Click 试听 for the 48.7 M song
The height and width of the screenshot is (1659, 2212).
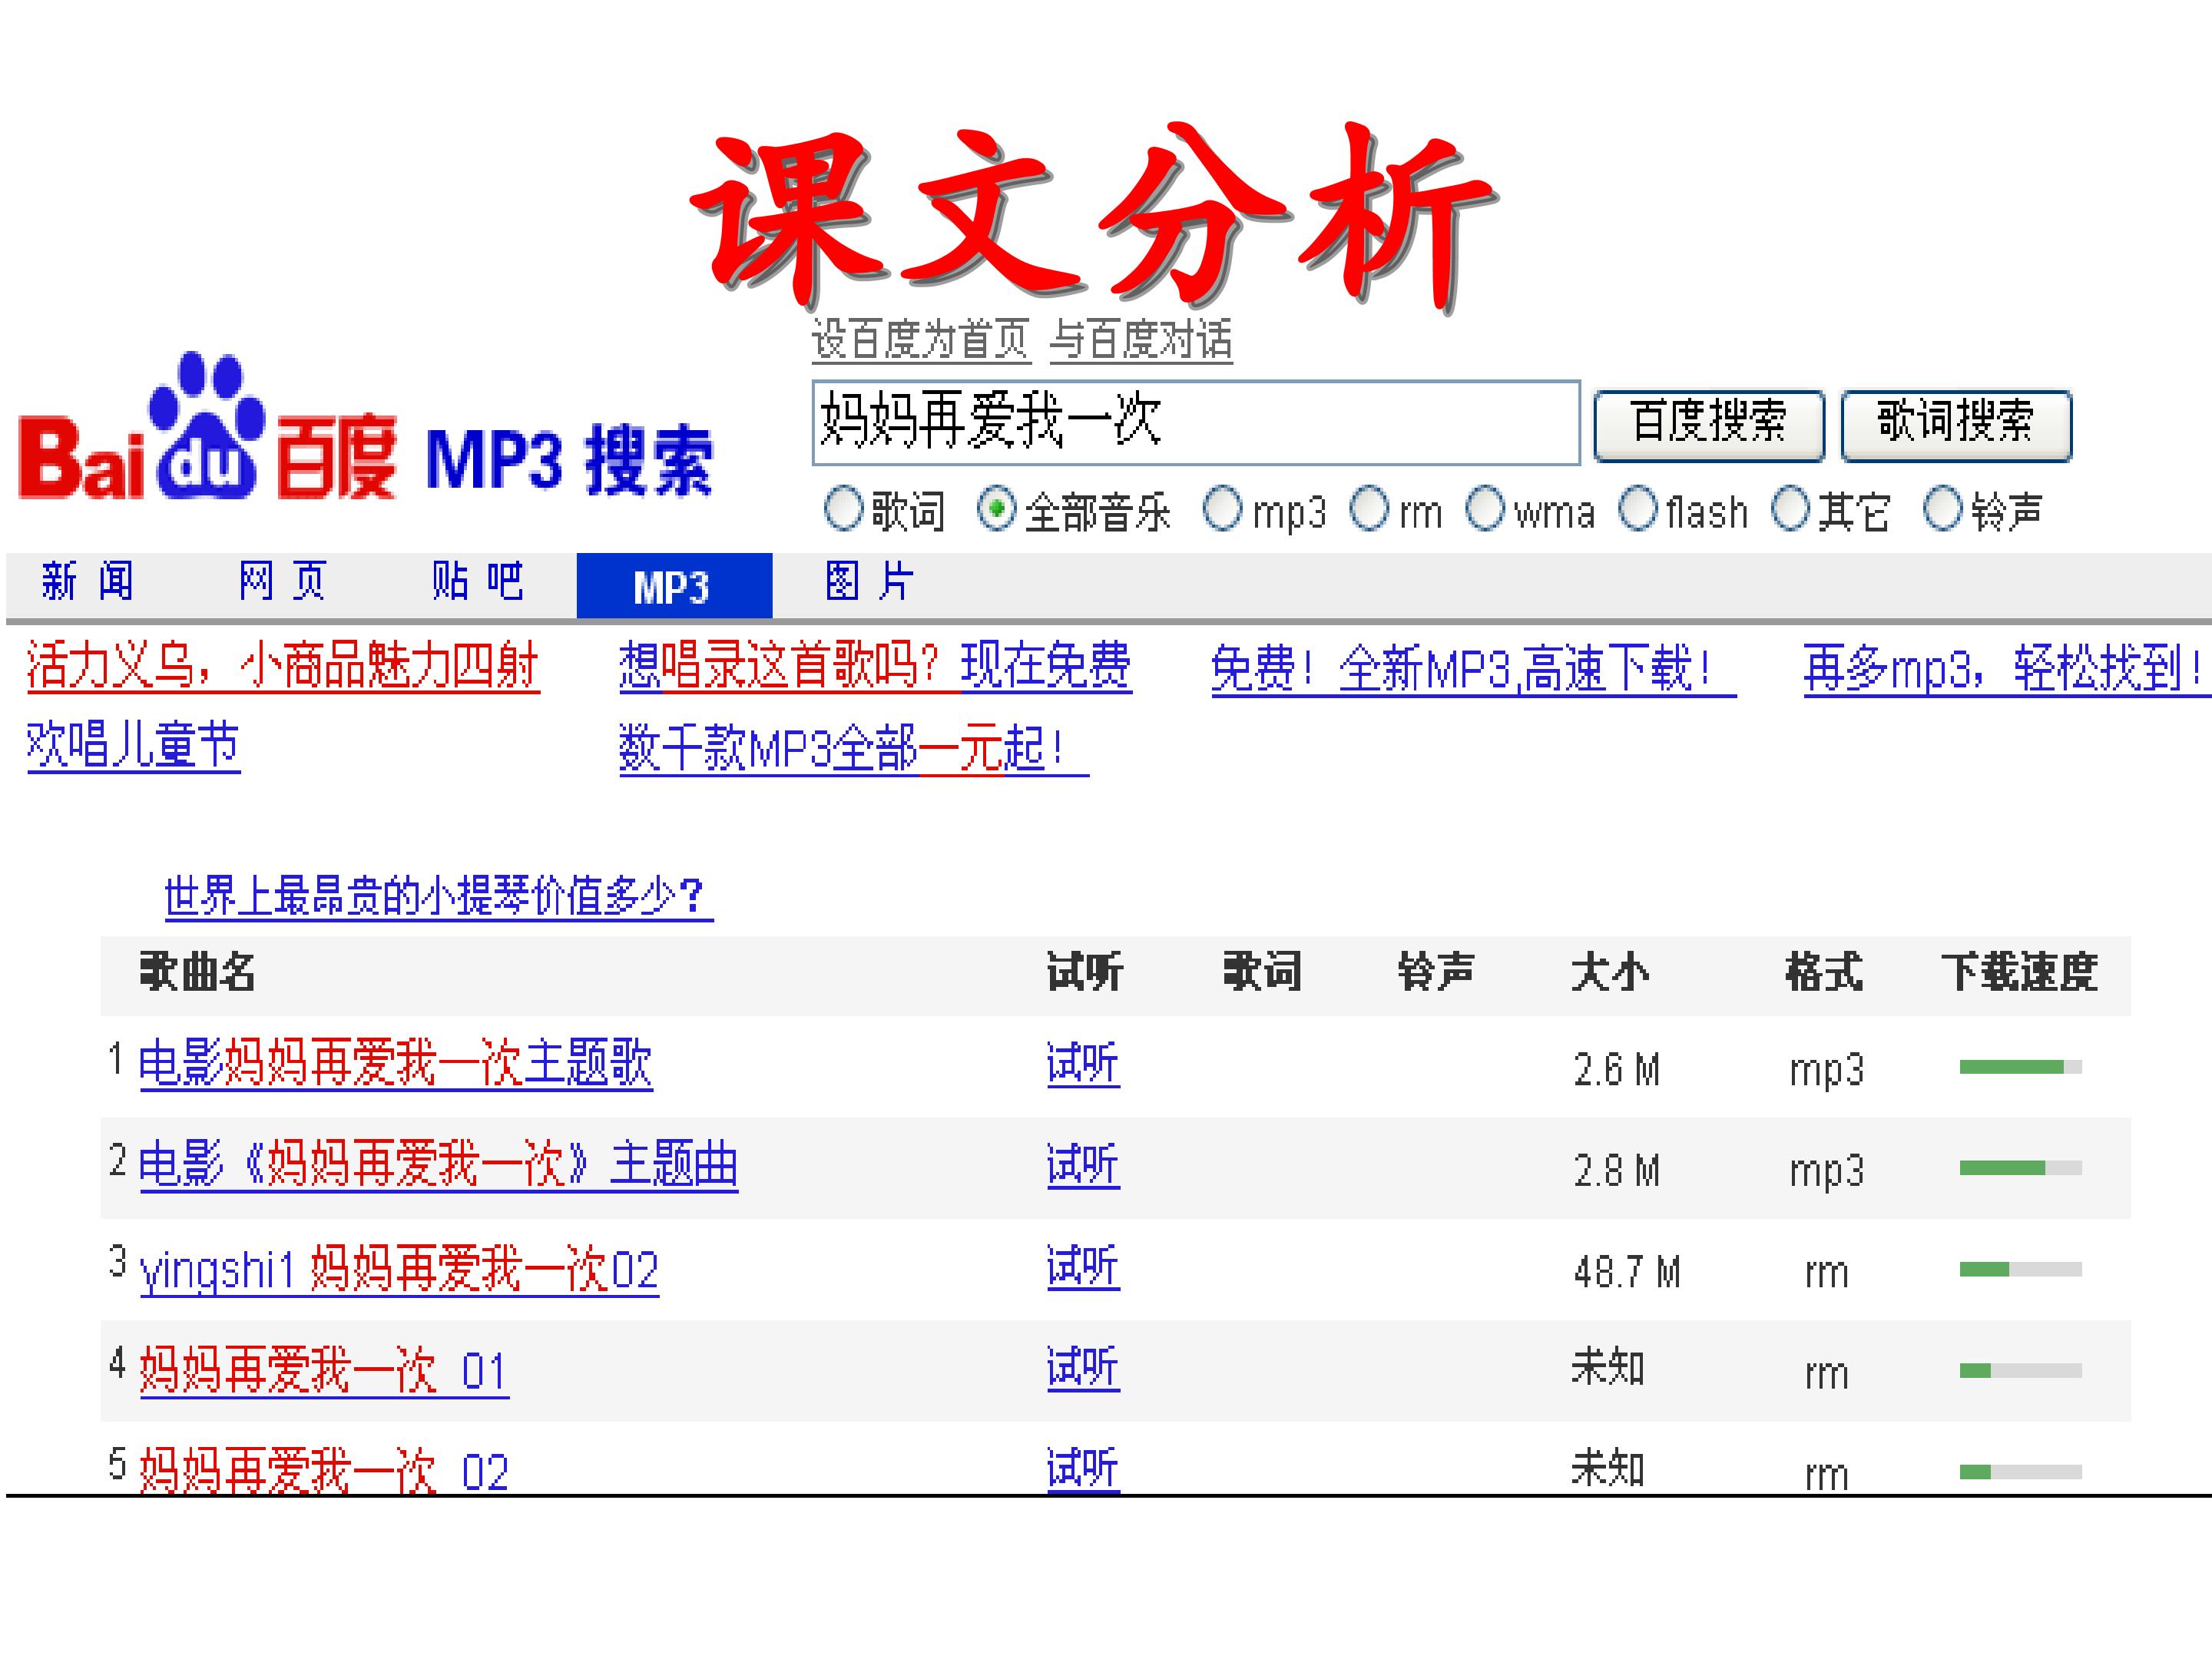click(x=1083, y=1267)
